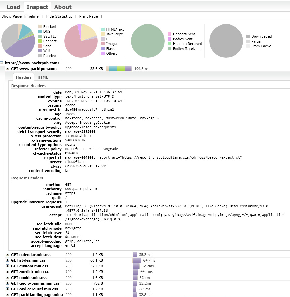Click the cf-ray value 6a75835a6d071931-EWR

85,166
